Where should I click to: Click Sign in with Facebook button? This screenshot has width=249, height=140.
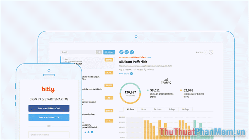click(49, 108)
